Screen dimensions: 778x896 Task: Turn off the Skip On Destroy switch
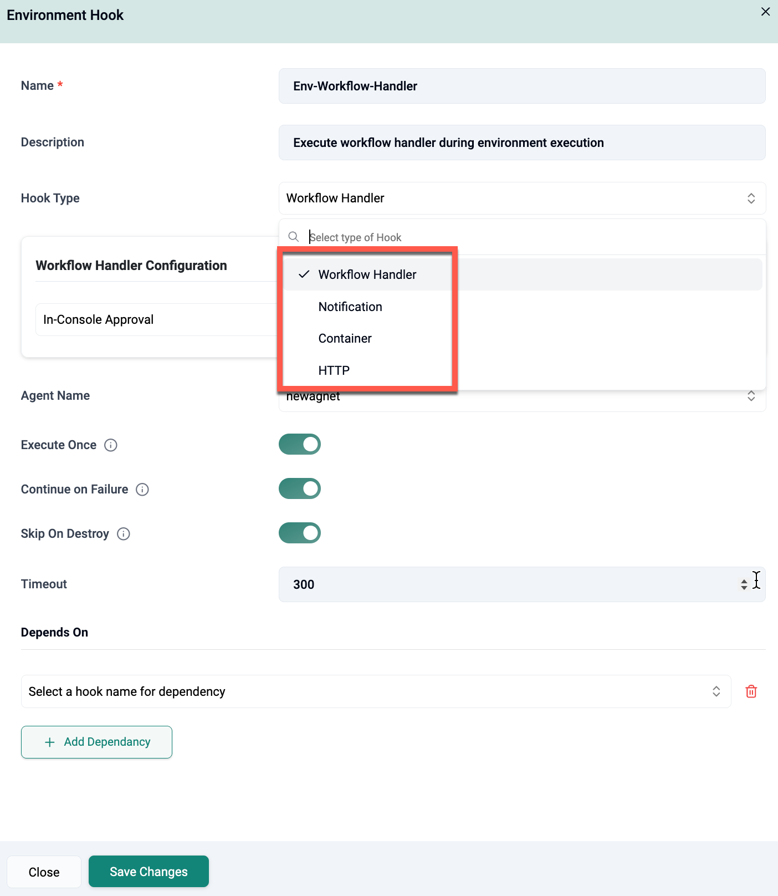point(299,533)
